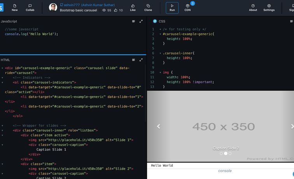Open the About help icon
Viewport: 294px width, 179px height.
[x=253, y=8]
